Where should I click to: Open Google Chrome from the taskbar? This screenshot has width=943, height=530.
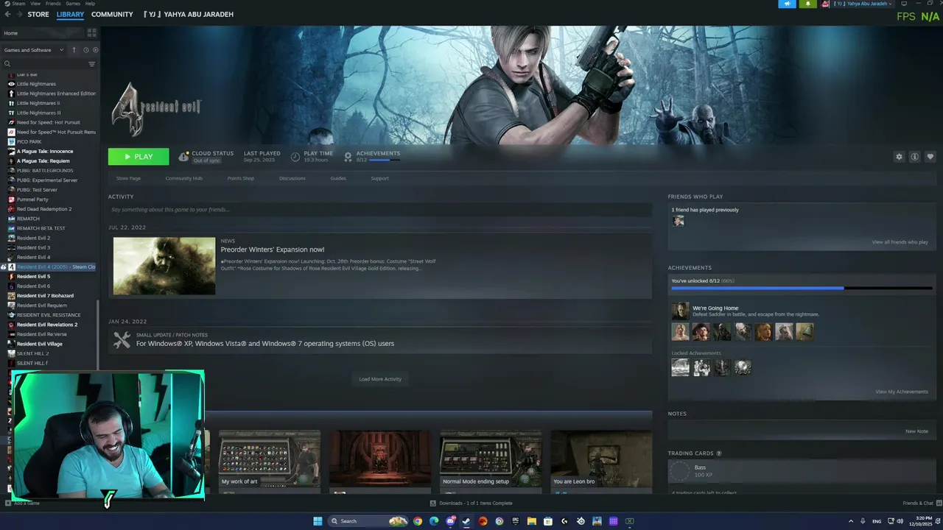click(418, 521)
